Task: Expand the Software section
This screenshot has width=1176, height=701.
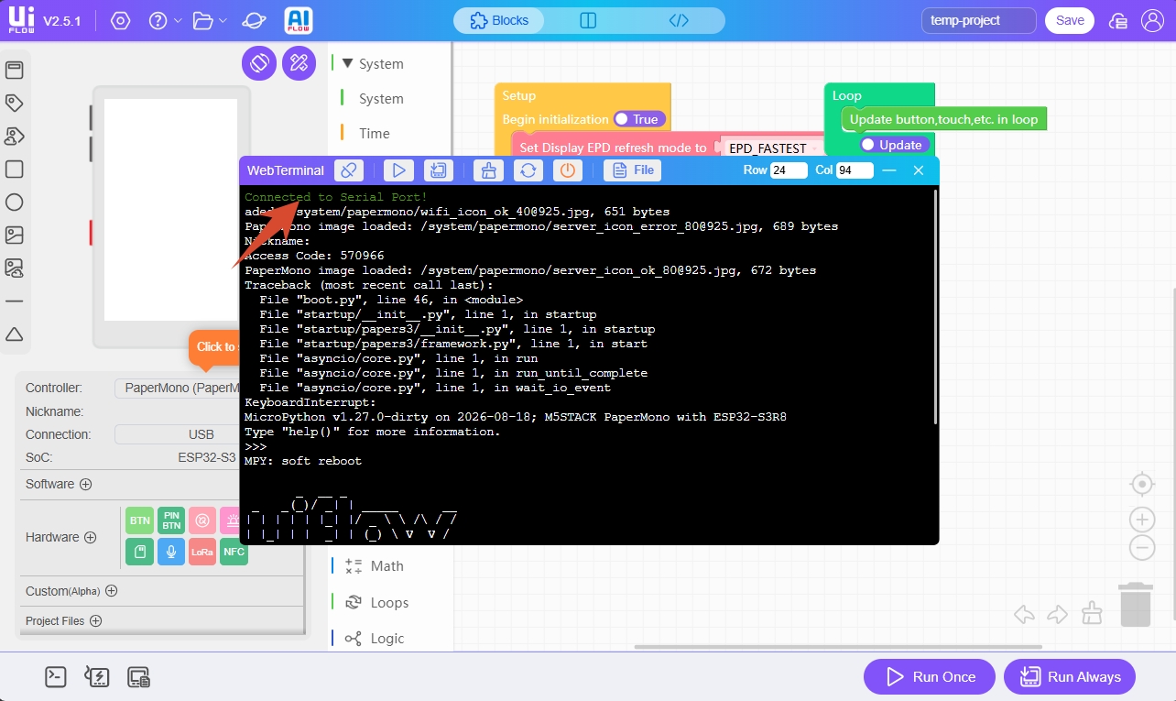Action: [86, 484]
